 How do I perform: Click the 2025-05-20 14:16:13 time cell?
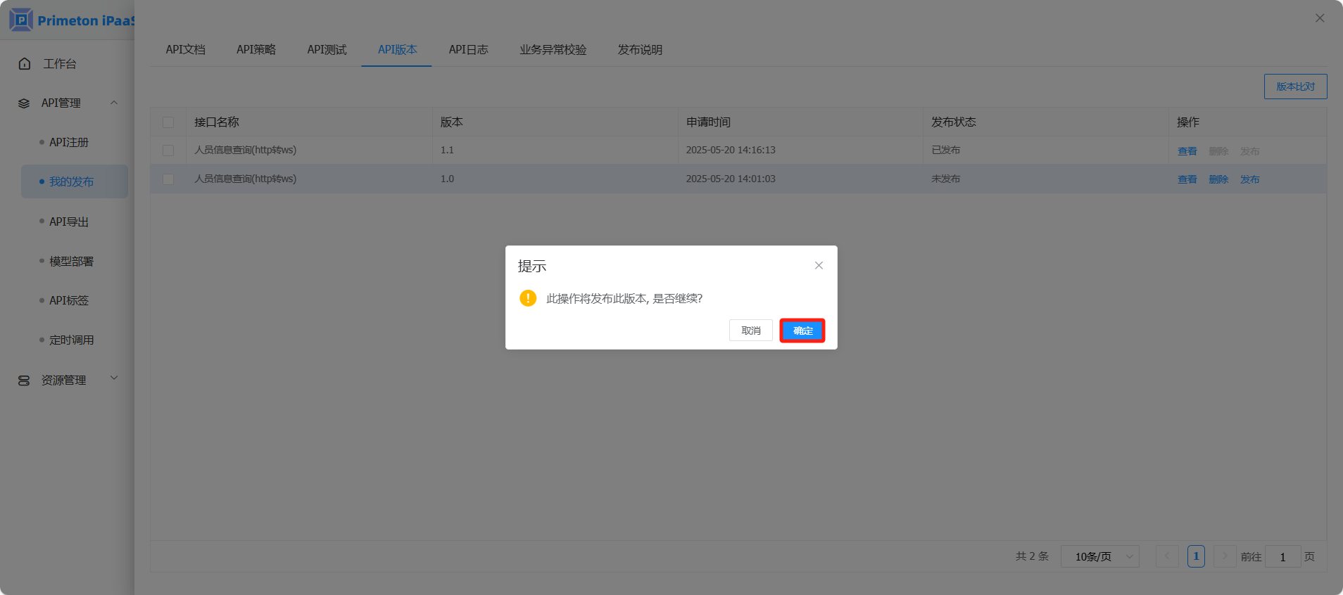731,151
